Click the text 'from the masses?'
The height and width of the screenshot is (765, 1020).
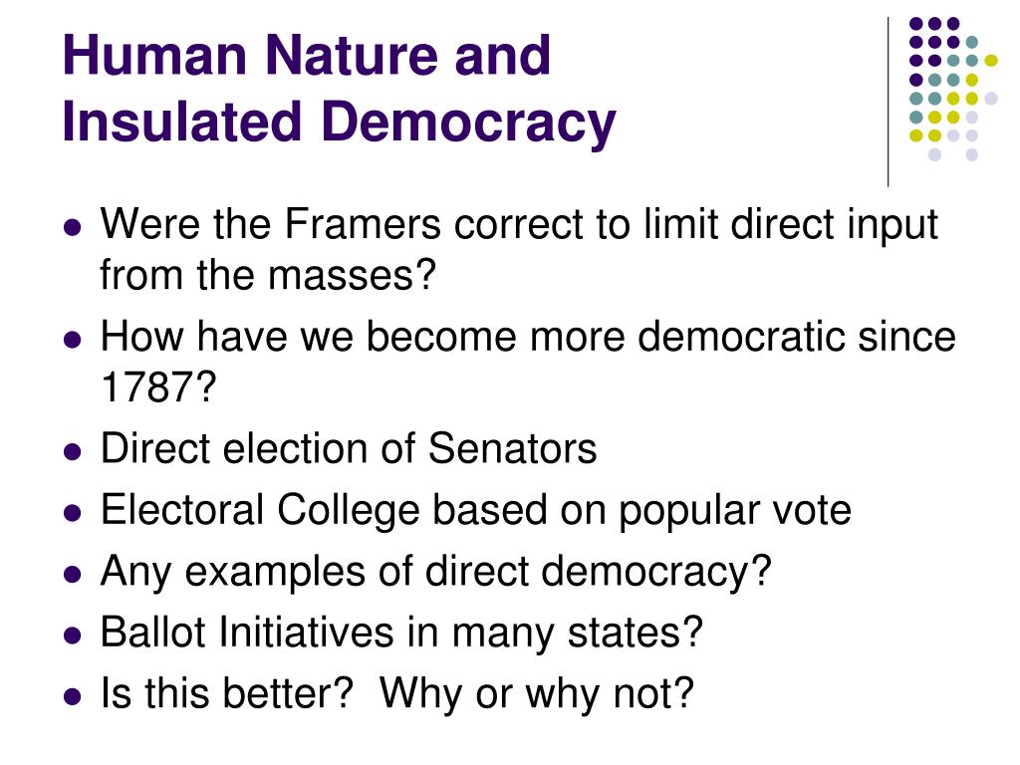267,275
